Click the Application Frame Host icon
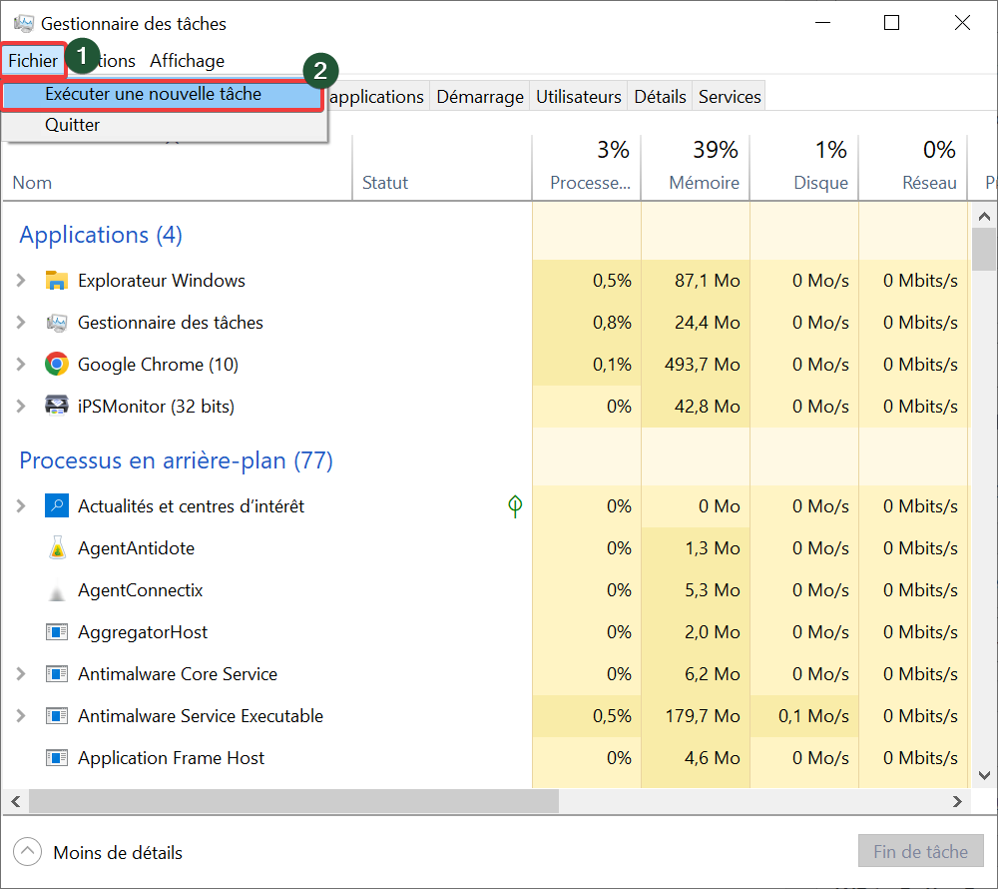The height and width of the screenshot is (889, 998). pyautogui.click(x=57, y=758)
